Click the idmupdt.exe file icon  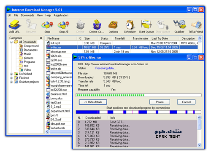pyautogui.click(x=48, y=123)
